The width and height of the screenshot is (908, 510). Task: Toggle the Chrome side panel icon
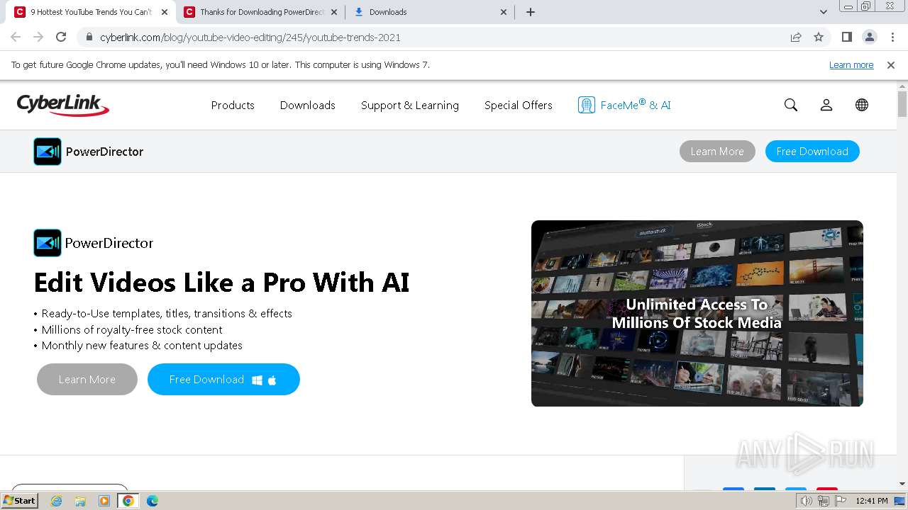pyautogui.click(x=846, y=38)
